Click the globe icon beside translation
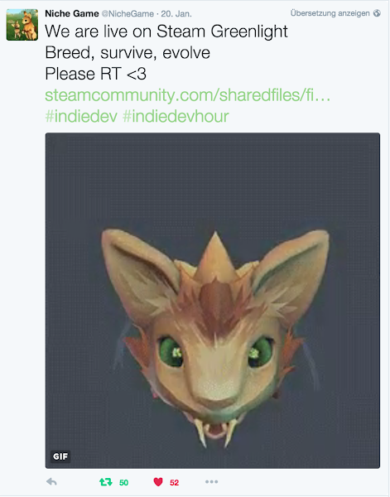The height and width of the screenshot is (497, 390). coord(377,13)
